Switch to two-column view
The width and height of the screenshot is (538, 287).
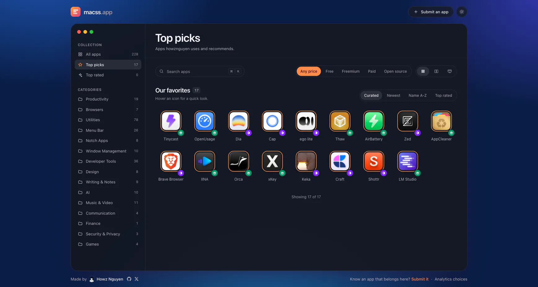click(x=436, y=71)
